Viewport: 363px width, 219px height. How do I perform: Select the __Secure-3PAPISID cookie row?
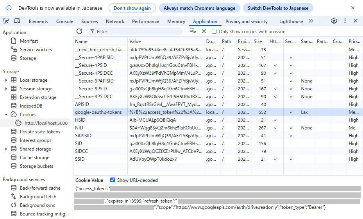(218, 81)
